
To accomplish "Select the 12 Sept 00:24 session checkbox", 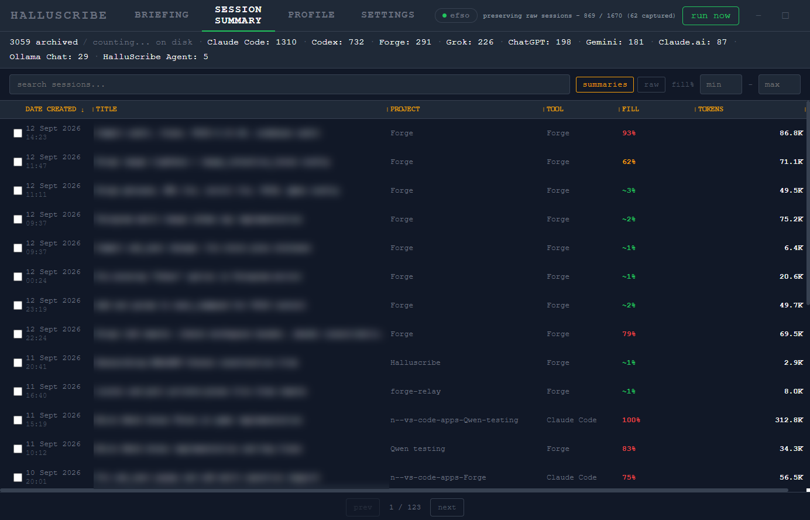I will (18, 276).
